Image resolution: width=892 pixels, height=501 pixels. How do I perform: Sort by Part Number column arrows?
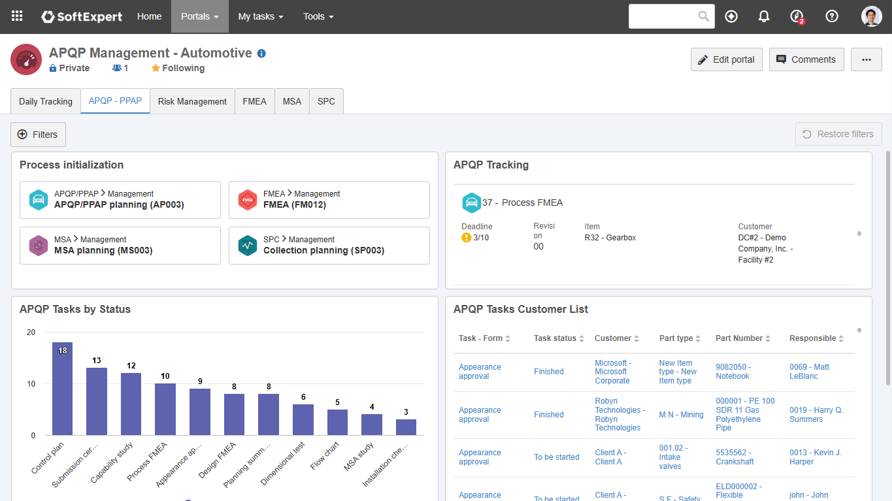(x=768, y=338)
